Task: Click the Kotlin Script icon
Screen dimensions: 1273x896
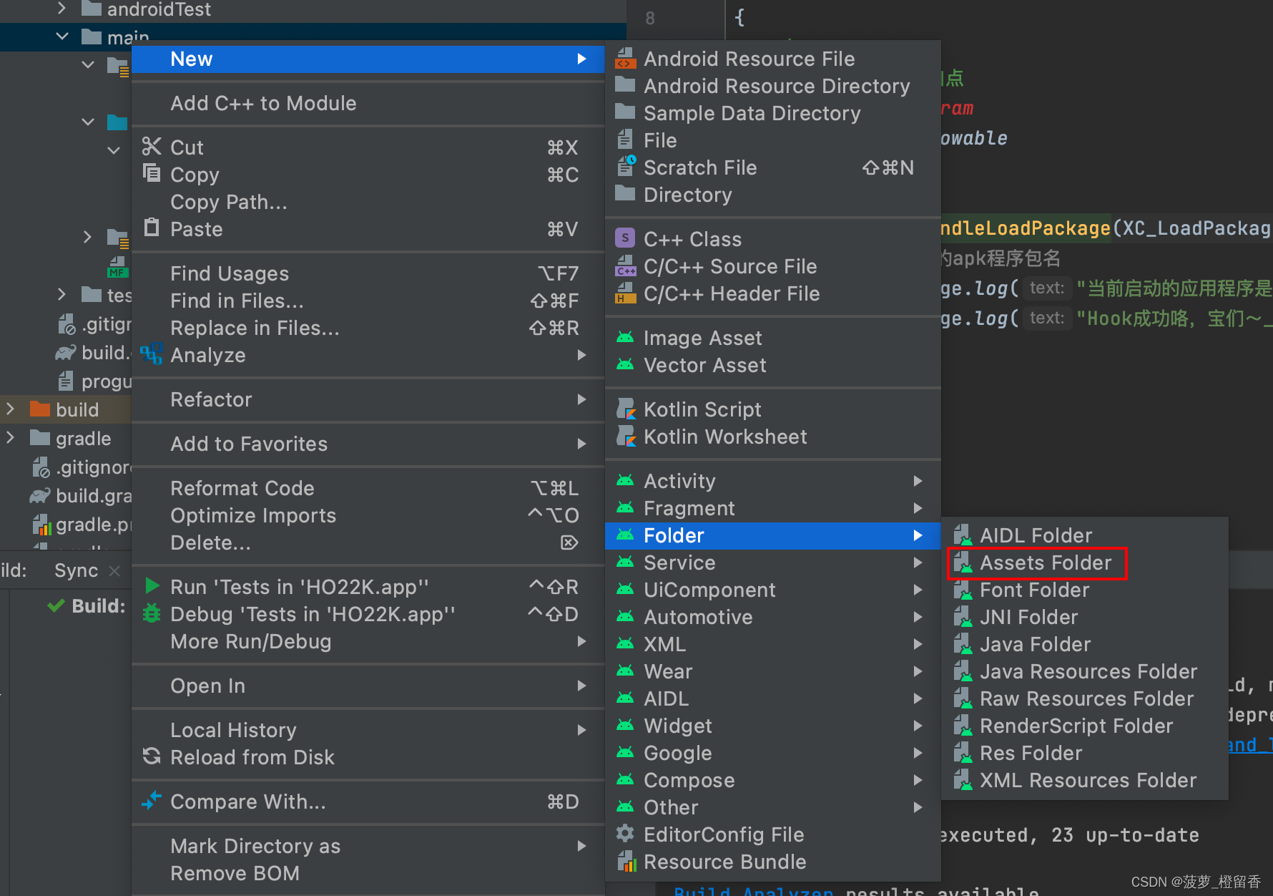Action: pos(626,409)
